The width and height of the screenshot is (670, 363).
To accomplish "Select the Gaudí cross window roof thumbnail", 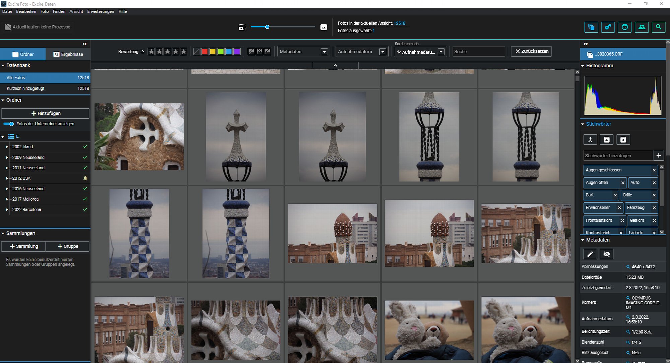I will coord(139,137).
